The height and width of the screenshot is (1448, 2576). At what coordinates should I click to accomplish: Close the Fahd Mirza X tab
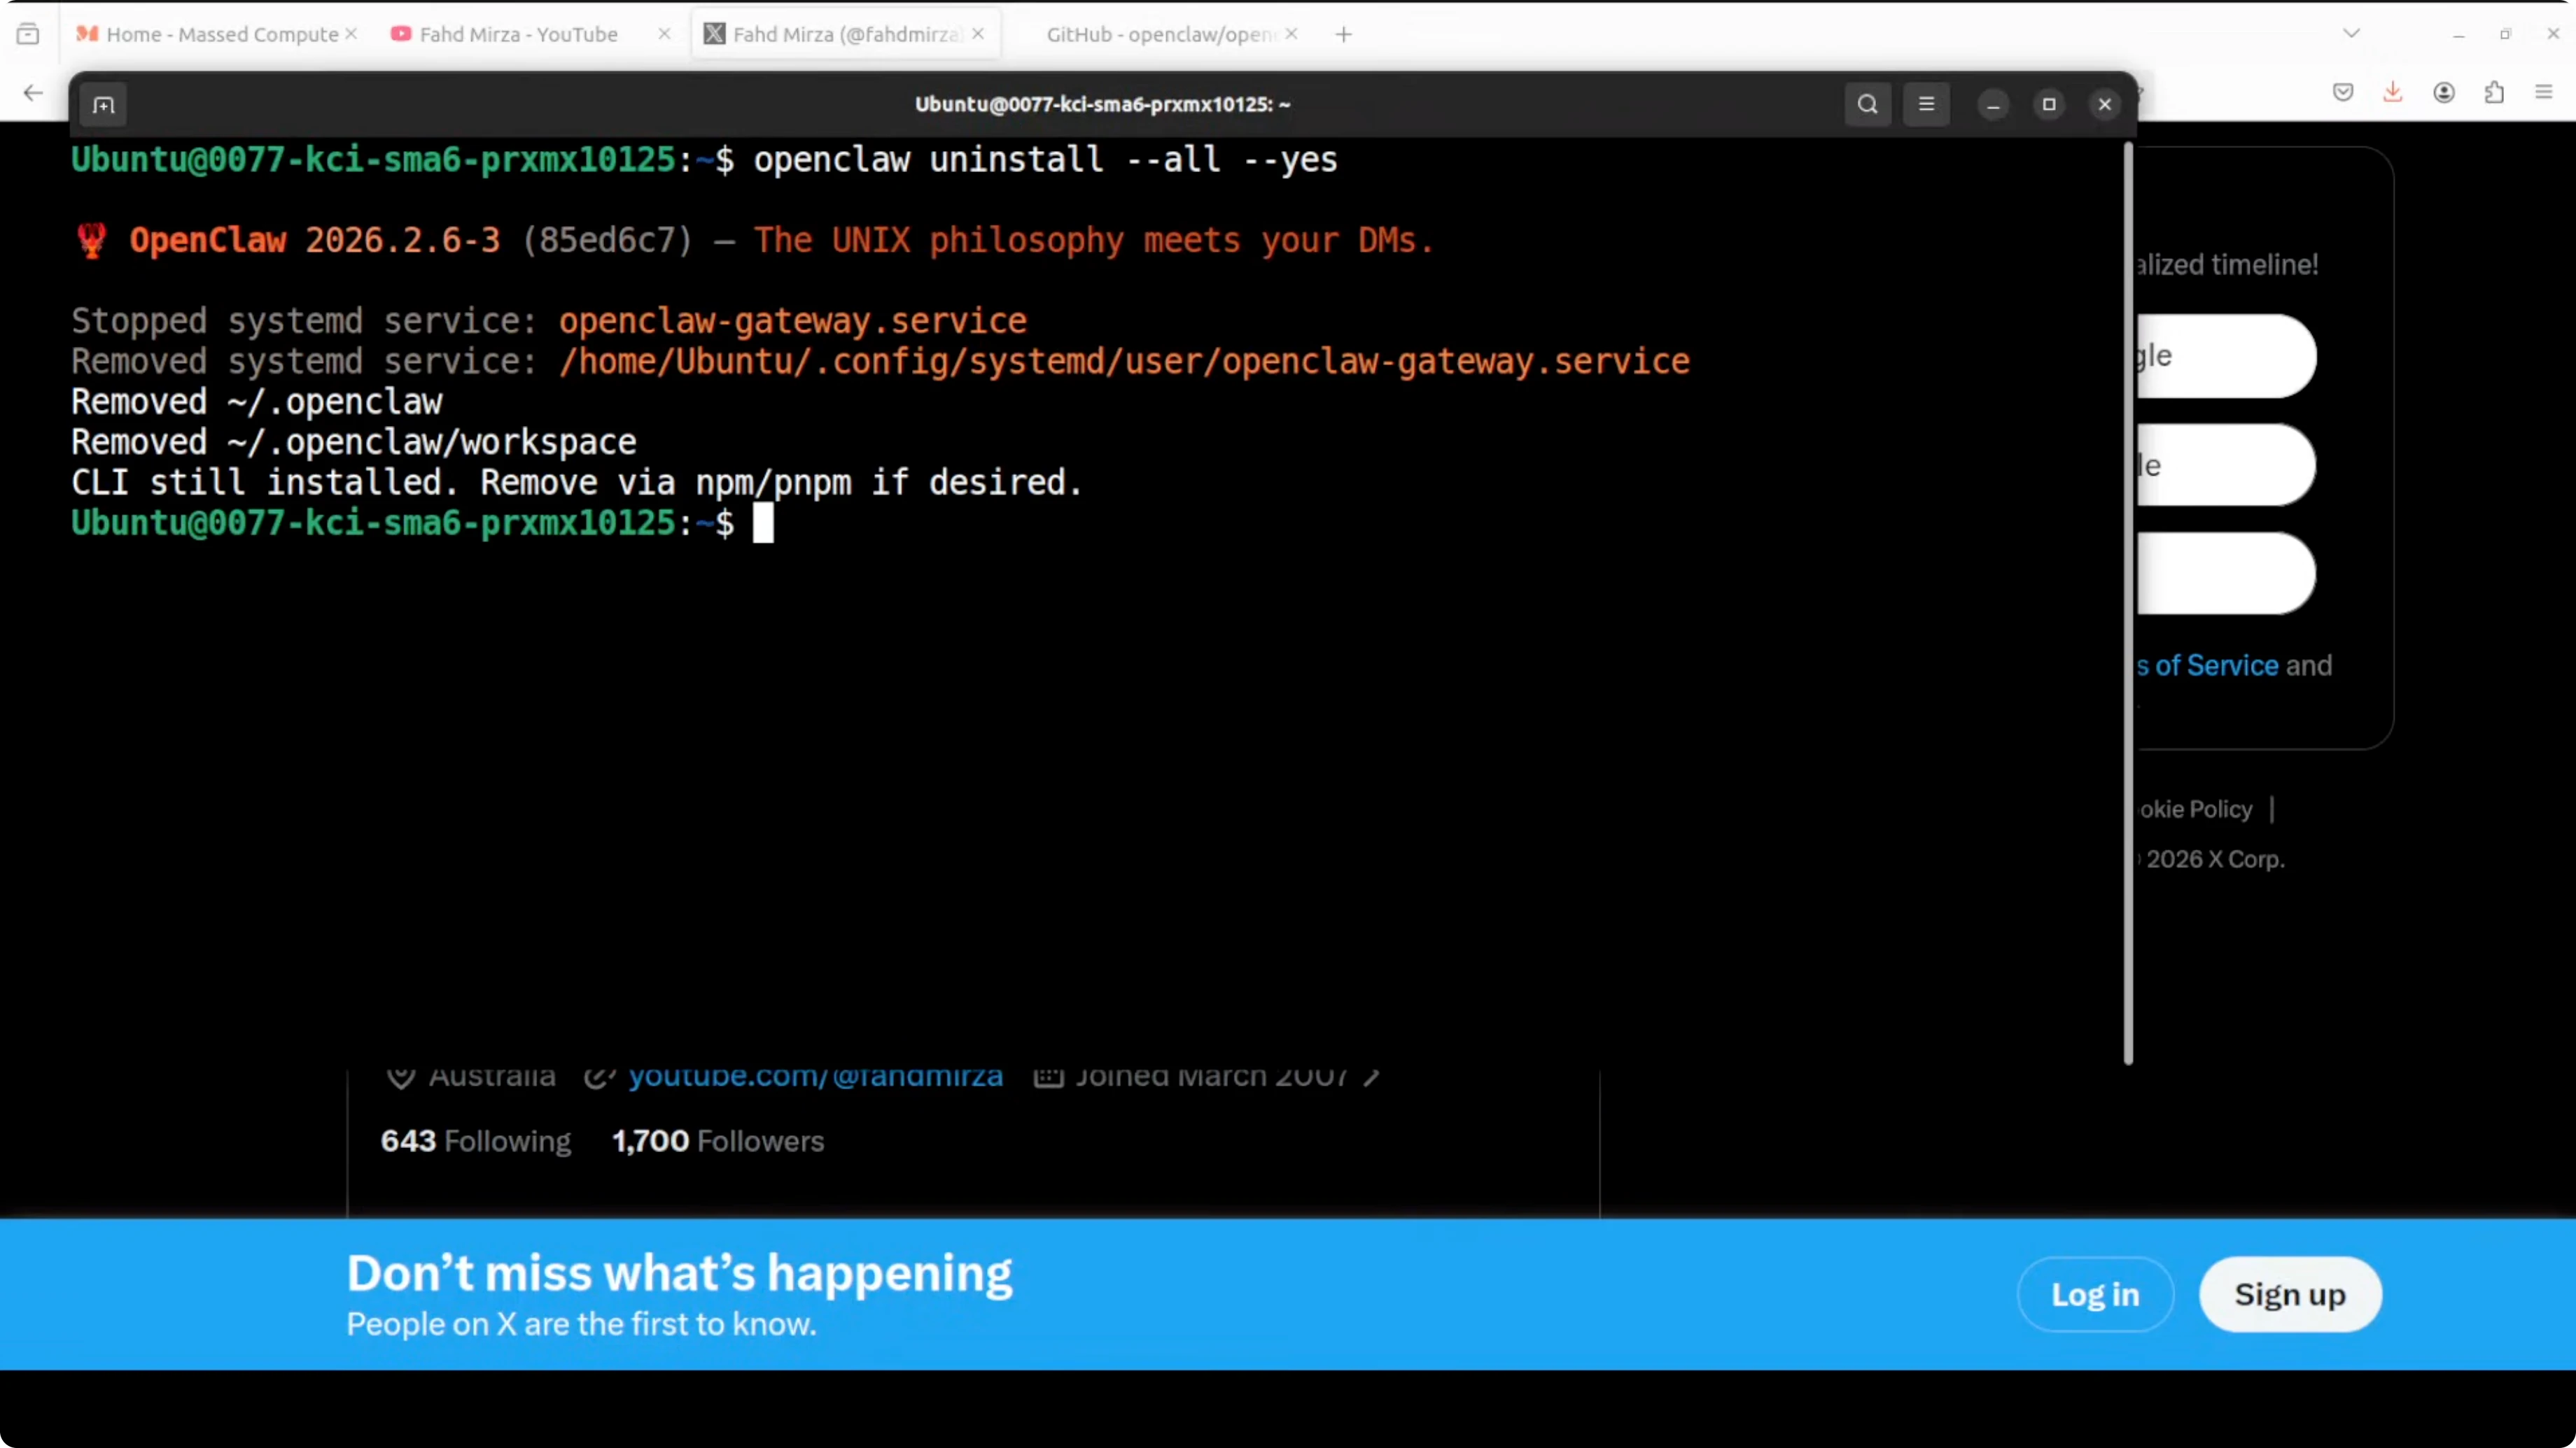978,34
